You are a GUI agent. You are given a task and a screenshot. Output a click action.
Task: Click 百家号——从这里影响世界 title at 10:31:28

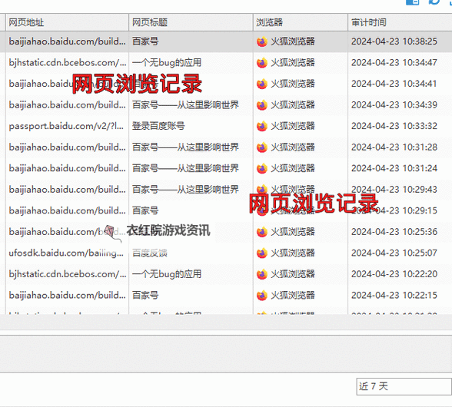tap(185, 147)
